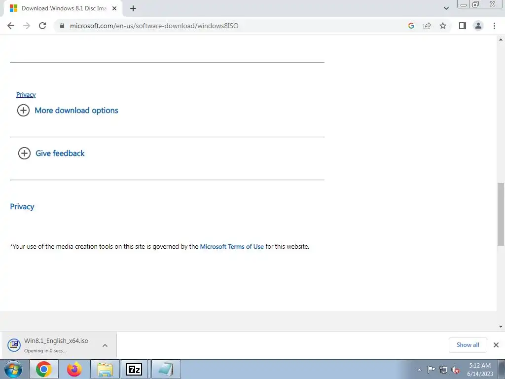Image resolution: width=505 pixels, height=379 pixels.
Task: Open the Windows Start menu
Action: point(13,369)
